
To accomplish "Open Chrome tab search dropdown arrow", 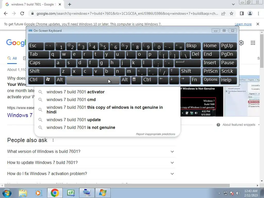I will click(x=233, y=4).
